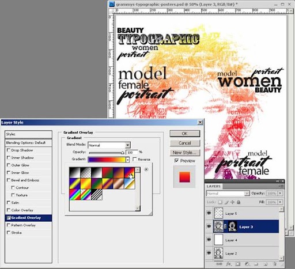Open the Layers panel Opacity arrow
This screenshot has width=295, height=269.
[280, 193]
